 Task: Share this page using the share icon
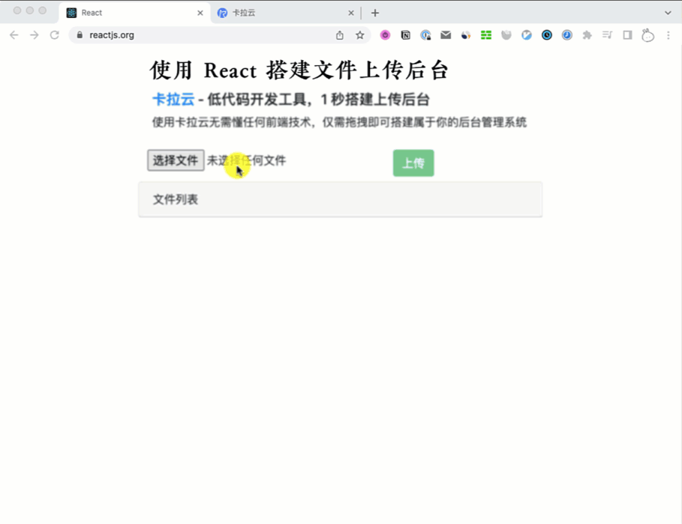[x=340, y=35]
